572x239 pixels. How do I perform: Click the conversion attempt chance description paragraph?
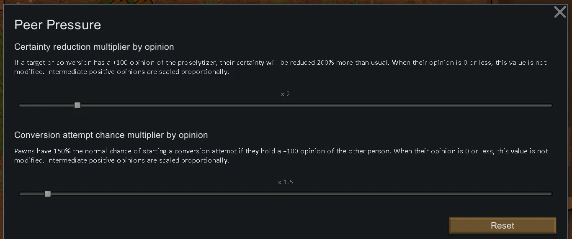[x=281, y=155]
